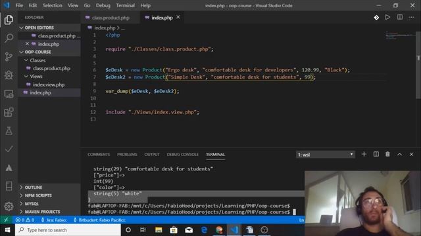
Task: Split the editor to the right
Action: (x=400, y=18)
